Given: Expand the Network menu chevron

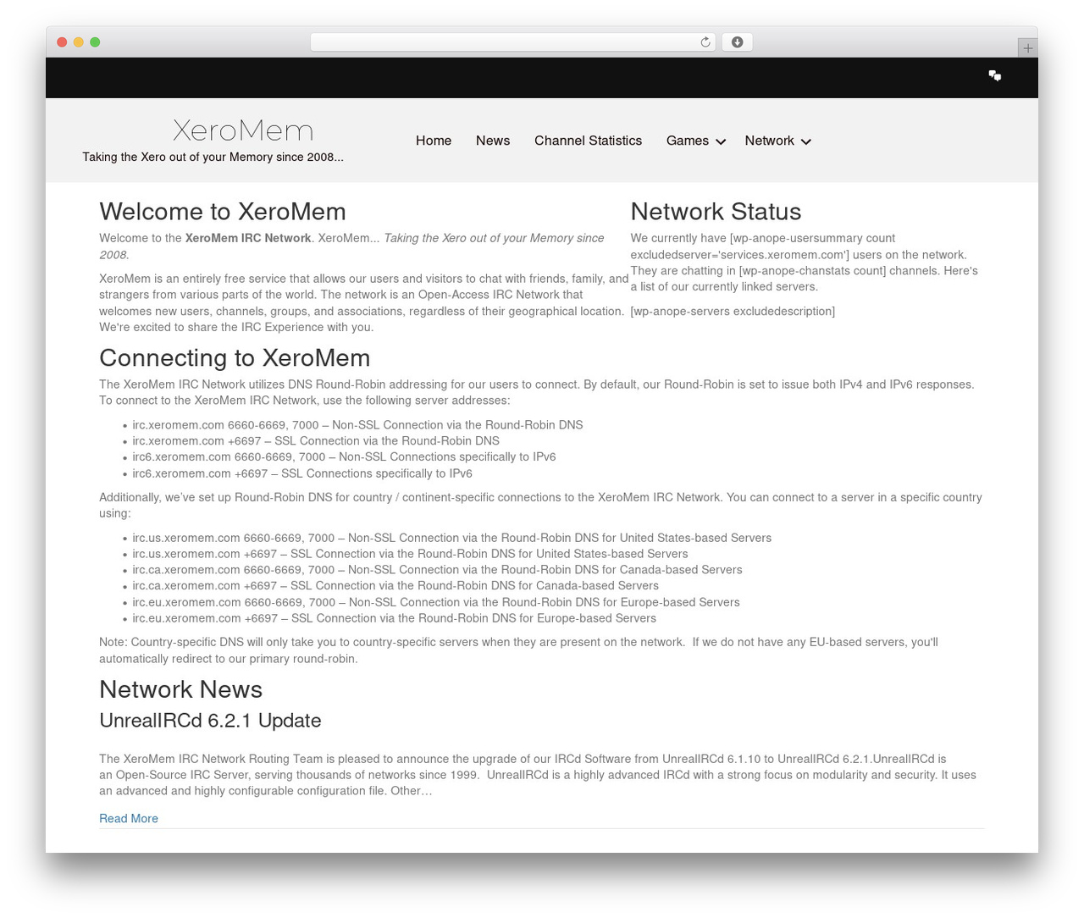Looking at the screenshot, I should pos(806,141).
